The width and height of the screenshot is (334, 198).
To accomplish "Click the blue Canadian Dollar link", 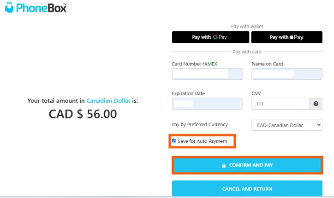I will pyautogui.click(x=108, y=100).
